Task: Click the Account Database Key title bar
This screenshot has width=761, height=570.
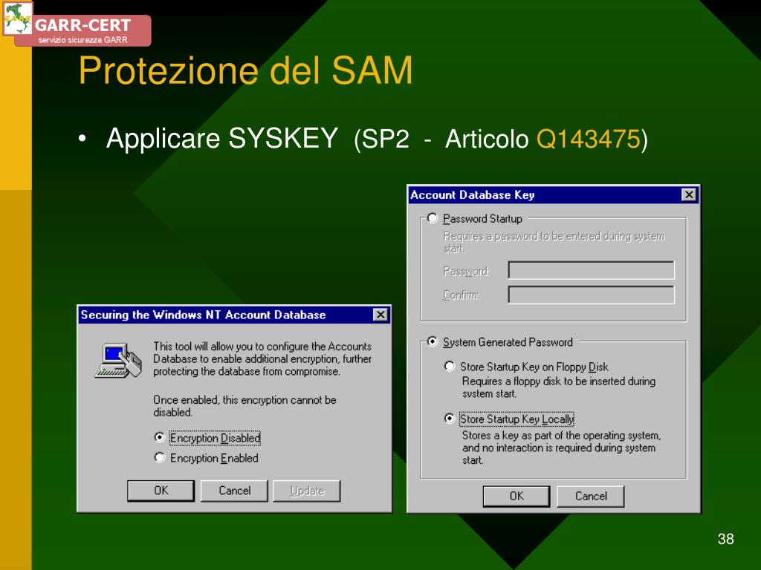Action: (543, 195)
